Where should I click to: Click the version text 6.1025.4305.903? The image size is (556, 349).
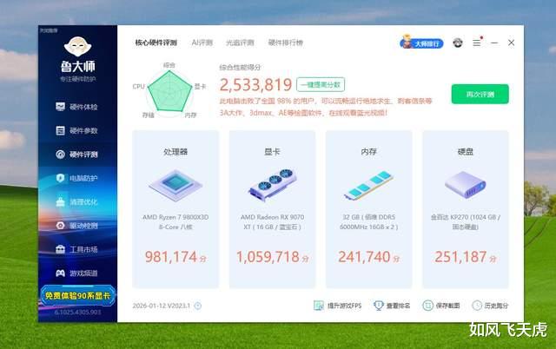77,313
